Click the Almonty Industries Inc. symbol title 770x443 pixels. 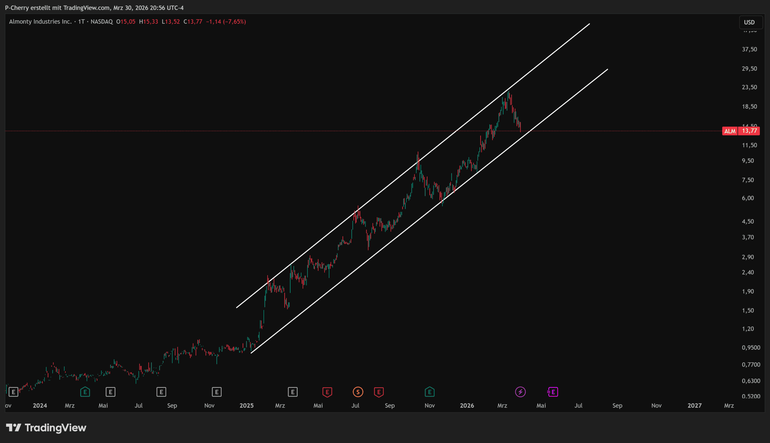[40, 22]
